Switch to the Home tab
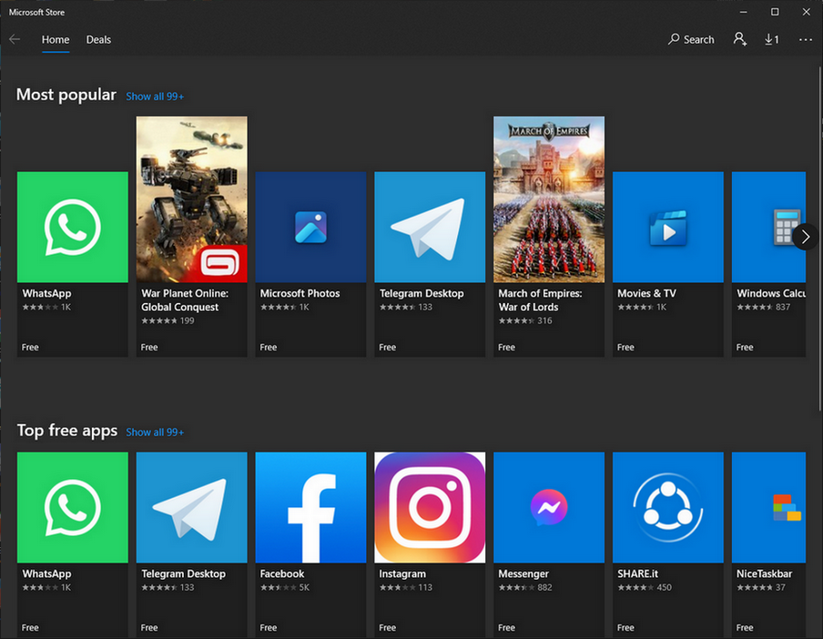This screenshot has height=639, width=823. click(56, 39)
